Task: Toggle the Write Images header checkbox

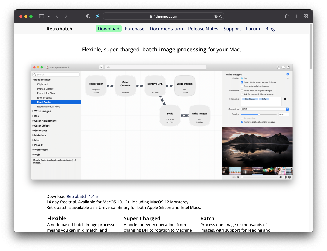Action: [x=288, y=74]
